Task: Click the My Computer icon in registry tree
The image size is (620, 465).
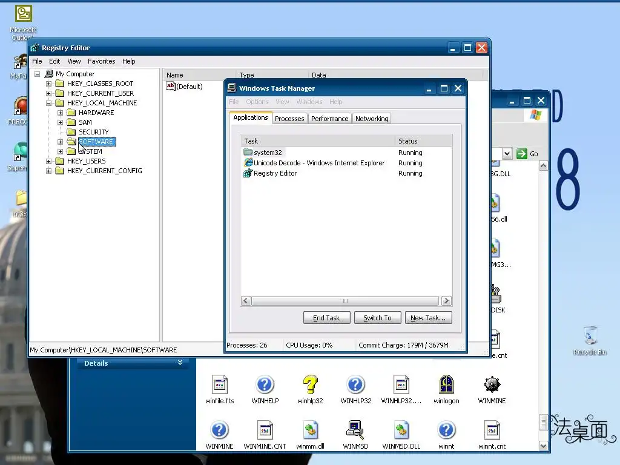Action: pos(49,74)
